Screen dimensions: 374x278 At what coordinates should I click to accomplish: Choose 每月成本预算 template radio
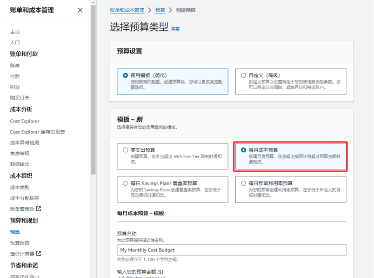click(243, 150)
